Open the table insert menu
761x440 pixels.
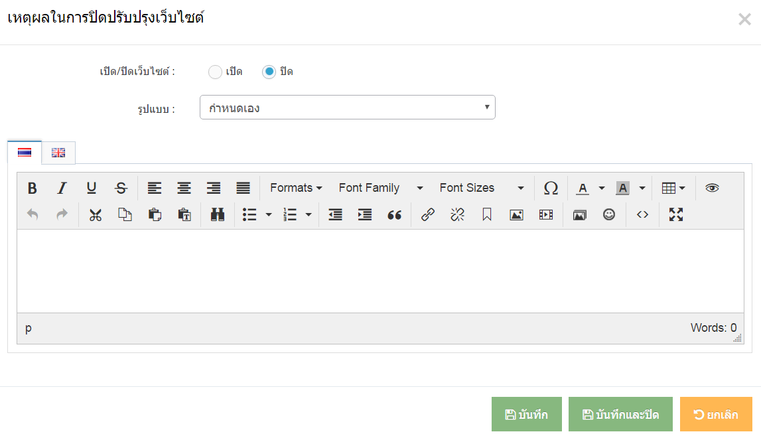coord(673,188)
